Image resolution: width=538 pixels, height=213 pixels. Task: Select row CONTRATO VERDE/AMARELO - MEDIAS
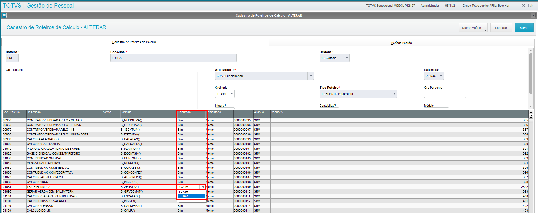[x=265, y=120]
